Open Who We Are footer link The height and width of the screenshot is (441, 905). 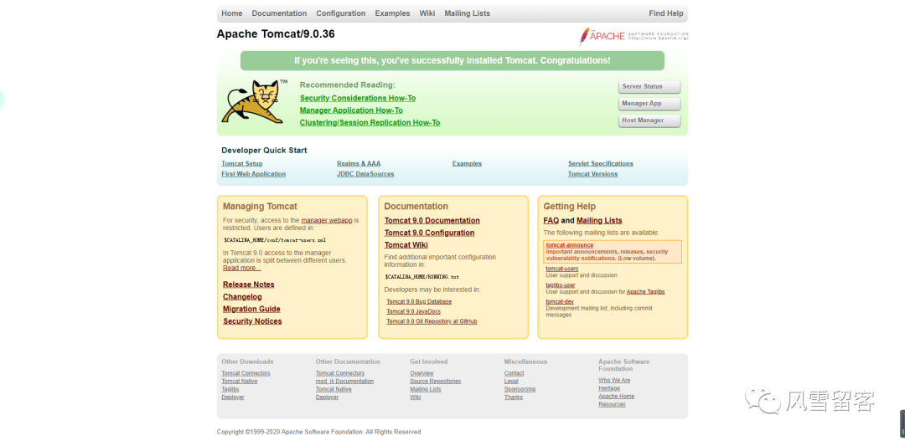pos(615,381)
